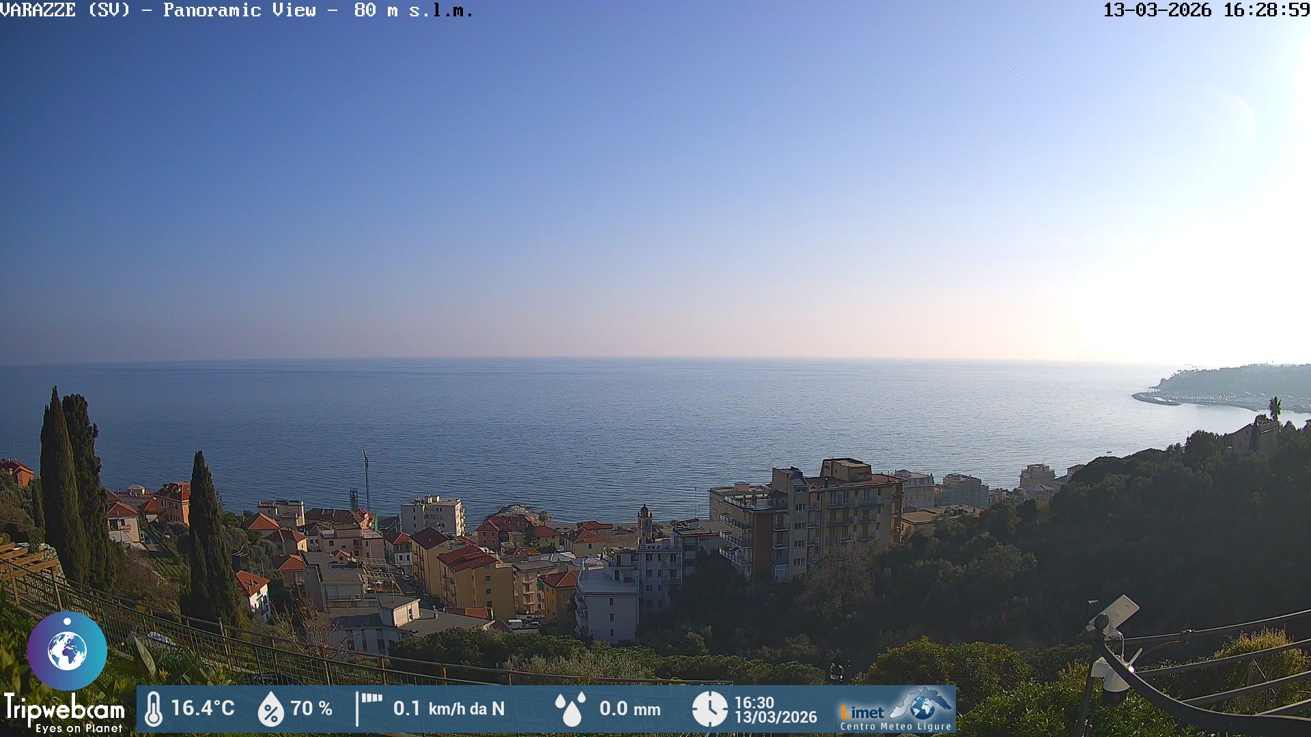Click the humidity percent droplet icon
This screenshot has height=737, width=1311.
(270, 709)
